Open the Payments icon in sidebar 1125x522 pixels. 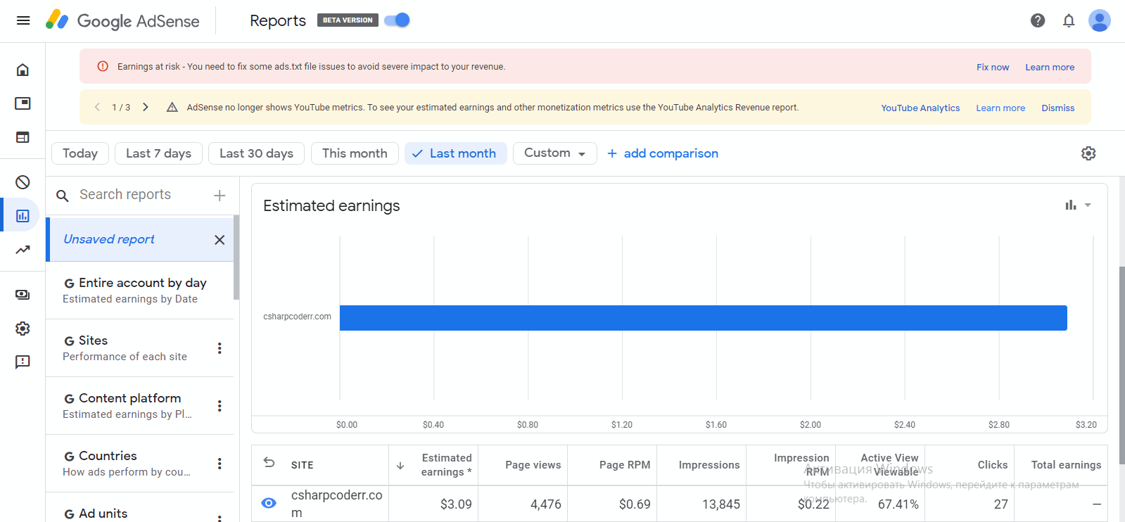[x=23, y=295]
